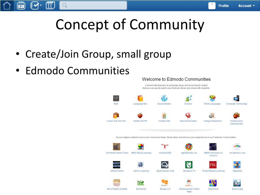Screen dimensions: 260x195
Task: Follow the World Languages text link
Action: 212,104
